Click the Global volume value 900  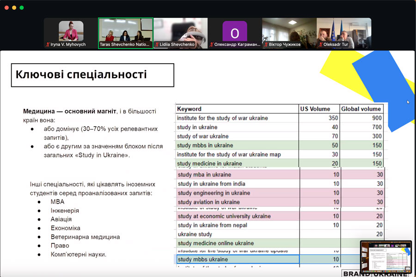(377, 118)
